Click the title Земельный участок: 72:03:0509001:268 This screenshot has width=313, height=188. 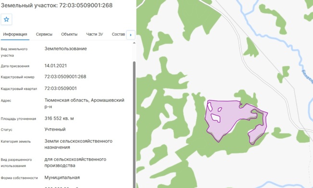click(x=57, y=5)
